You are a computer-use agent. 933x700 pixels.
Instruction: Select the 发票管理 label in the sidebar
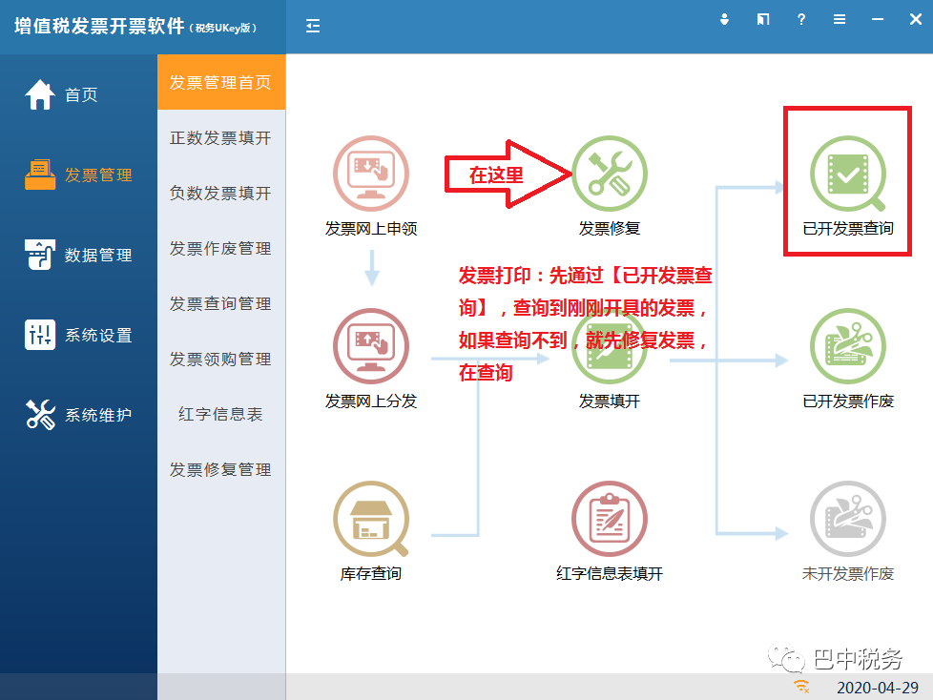tap(98, 175)
